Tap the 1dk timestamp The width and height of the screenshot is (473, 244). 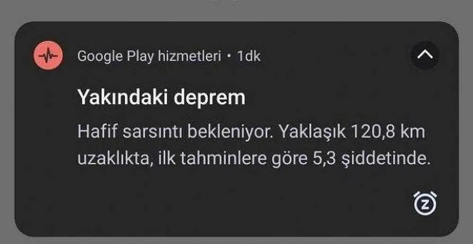(249, 56)
